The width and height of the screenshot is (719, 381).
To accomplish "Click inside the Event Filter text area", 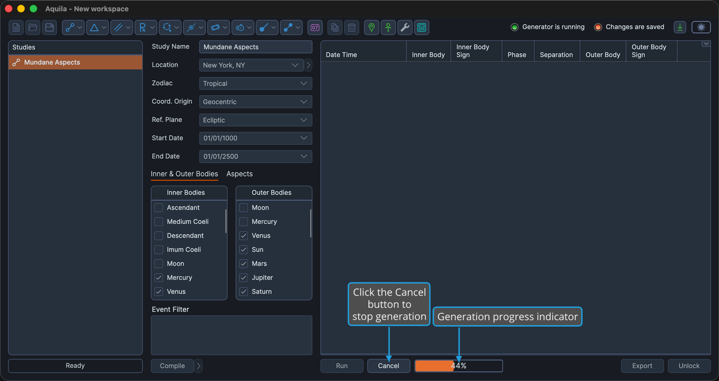I will tap(232, 335).
